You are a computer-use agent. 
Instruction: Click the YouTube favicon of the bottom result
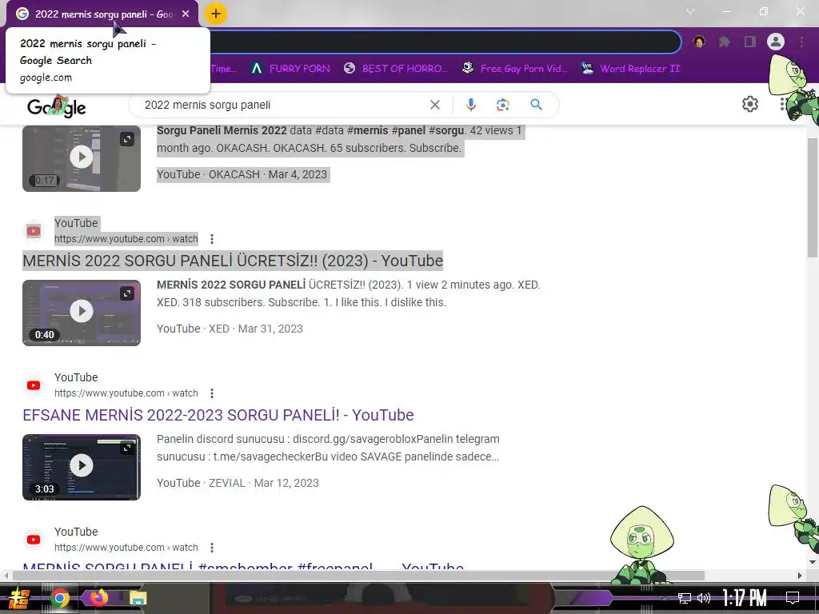click(34, 540)
